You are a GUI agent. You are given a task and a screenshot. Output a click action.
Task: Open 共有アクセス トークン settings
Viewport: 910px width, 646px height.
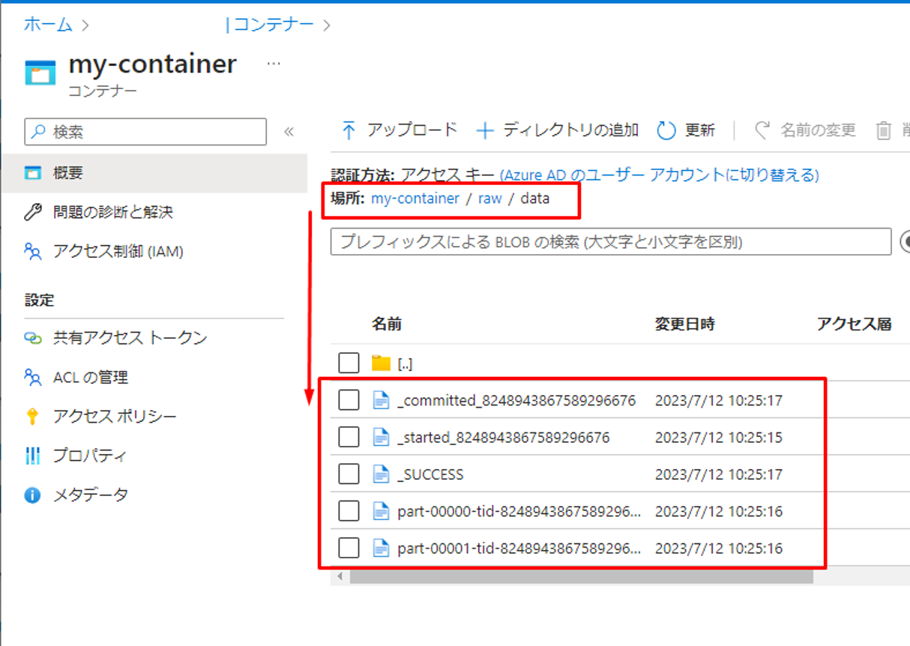pyautogui.click(x=129, y=338)
